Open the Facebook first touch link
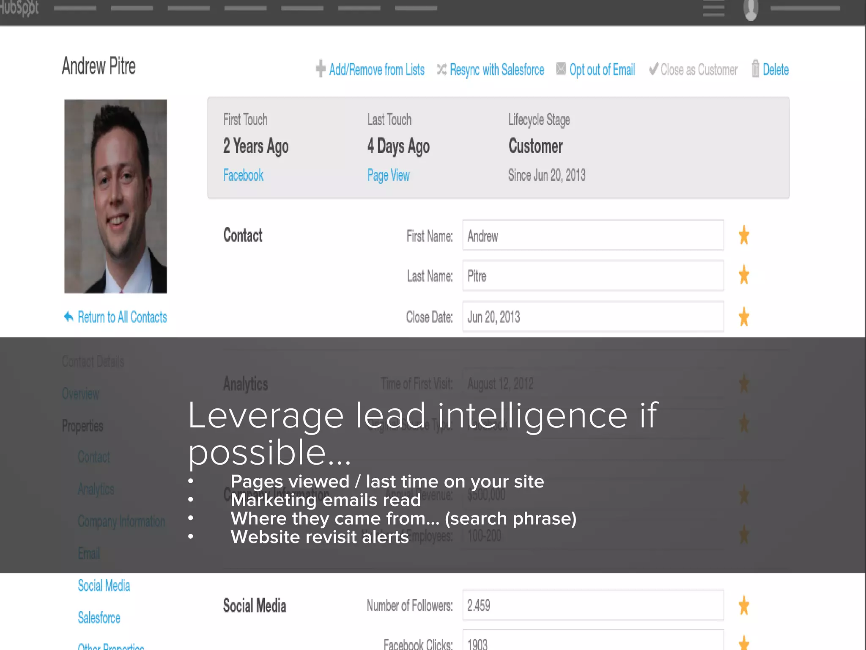Viewport: 866px width, 650px height. [x=243, y=175]
